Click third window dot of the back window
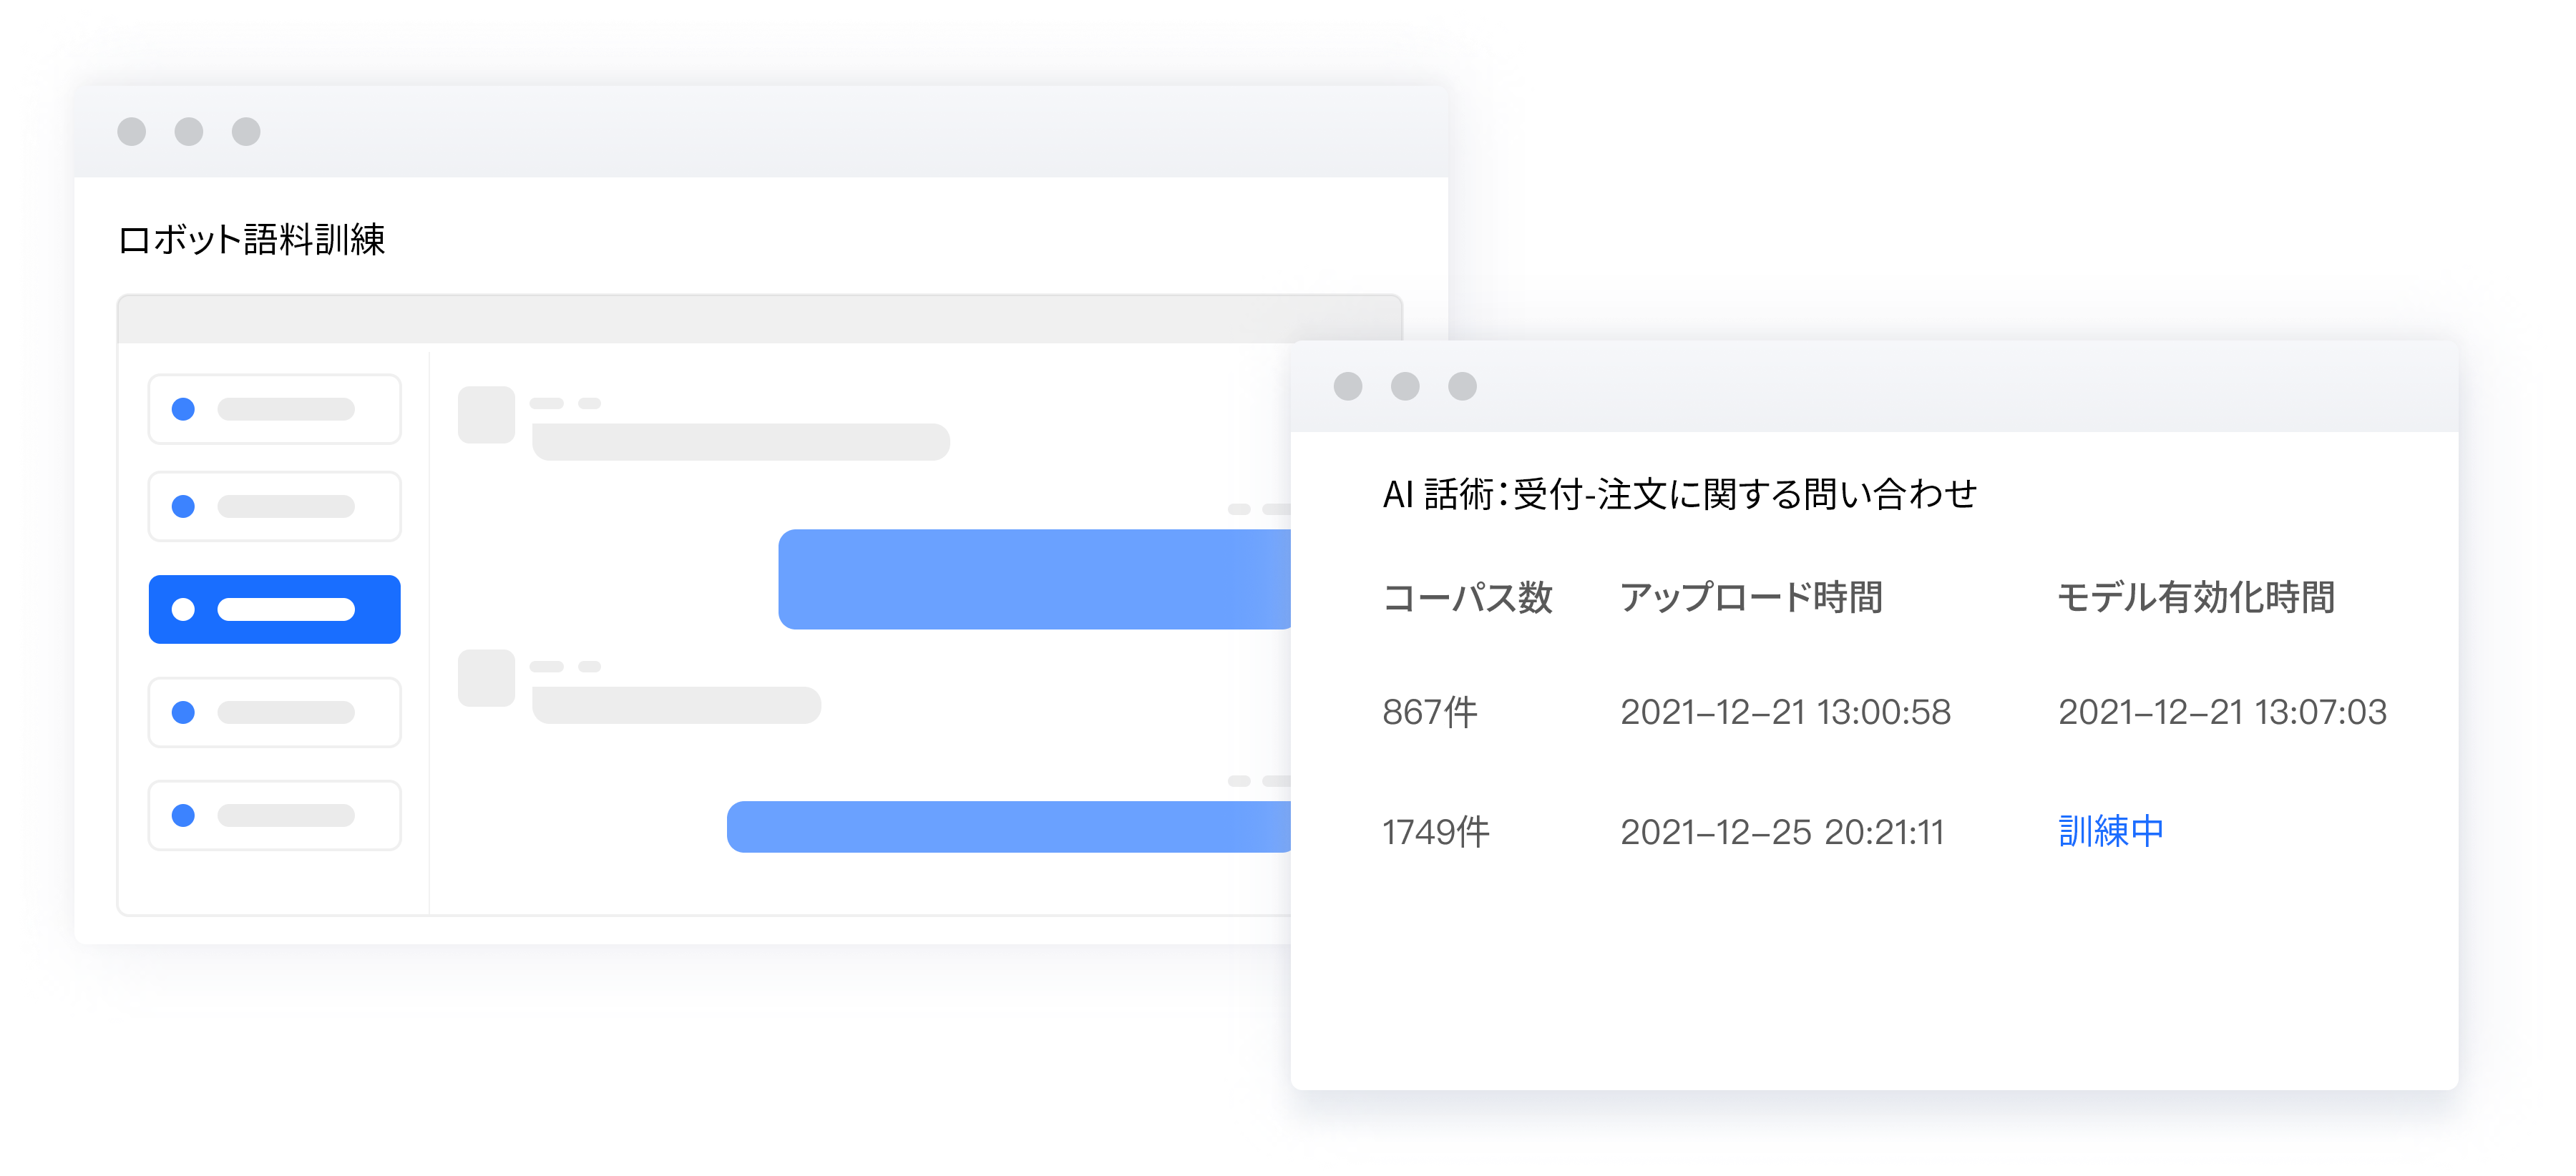 (246, 132)
